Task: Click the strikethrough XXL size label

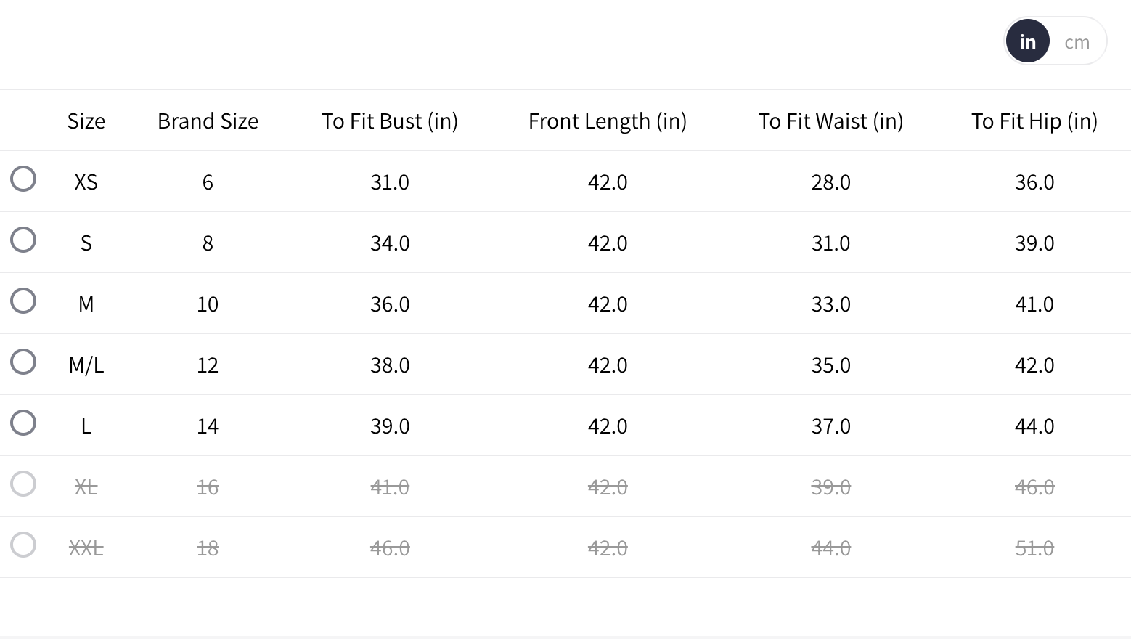Action: 86,548
